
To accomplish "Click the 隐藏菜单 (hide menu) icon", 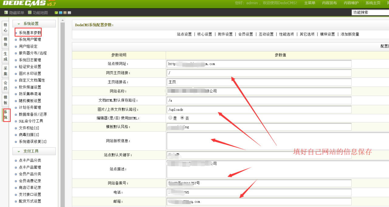I will [x=6, y=13].
